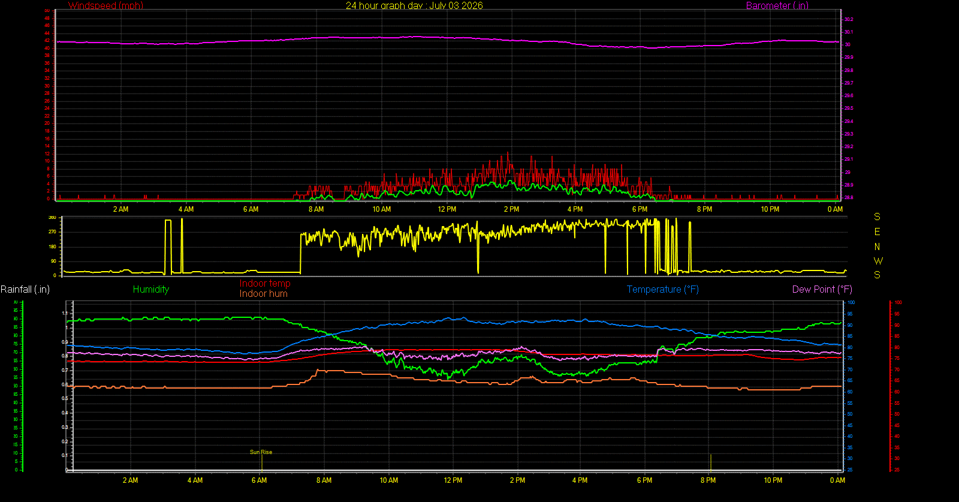Viewport: 959px width, 502px height.
Task: Click 6 PM on the temperature graph axis
Action: (644, 480)
